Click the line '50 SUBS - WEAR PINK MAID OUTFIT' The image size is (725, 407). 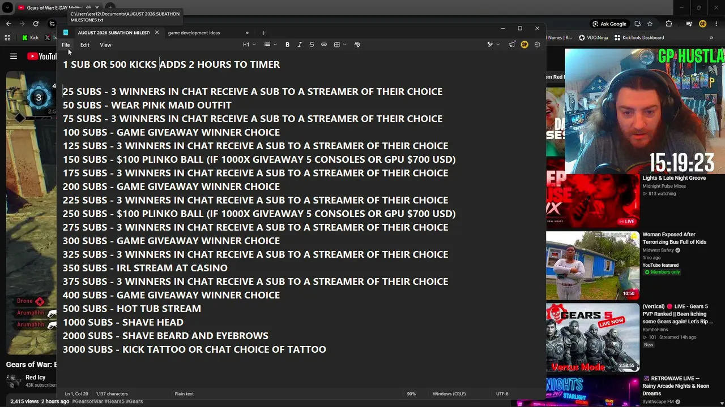pyautogui.click(x=147, y=105)
